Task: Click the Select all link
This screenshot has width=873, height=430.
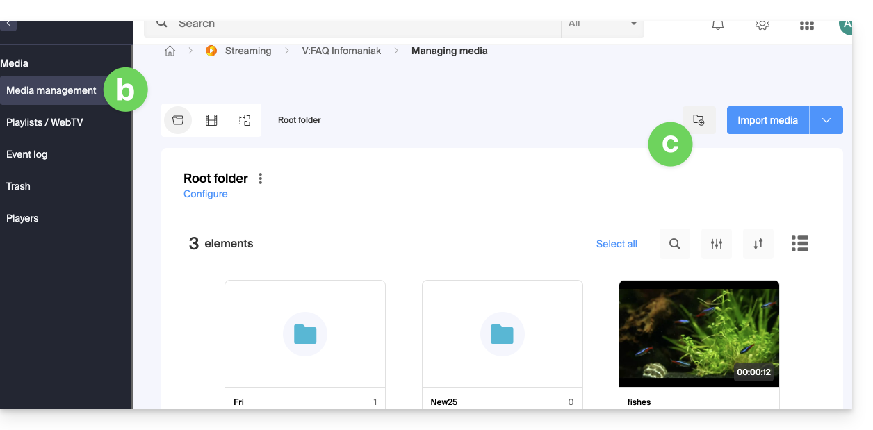Action: coord(617,244)
